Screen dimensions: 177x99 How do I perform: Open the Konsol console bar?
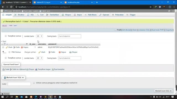point(5,94)
